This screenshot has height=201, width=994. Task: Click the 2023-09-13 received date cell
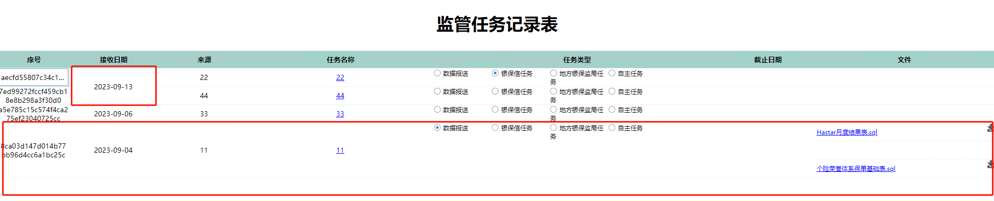pos(113,87)
